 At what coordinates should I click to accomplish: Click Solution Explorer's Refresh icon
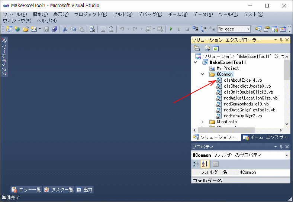[x=215, y=49]
